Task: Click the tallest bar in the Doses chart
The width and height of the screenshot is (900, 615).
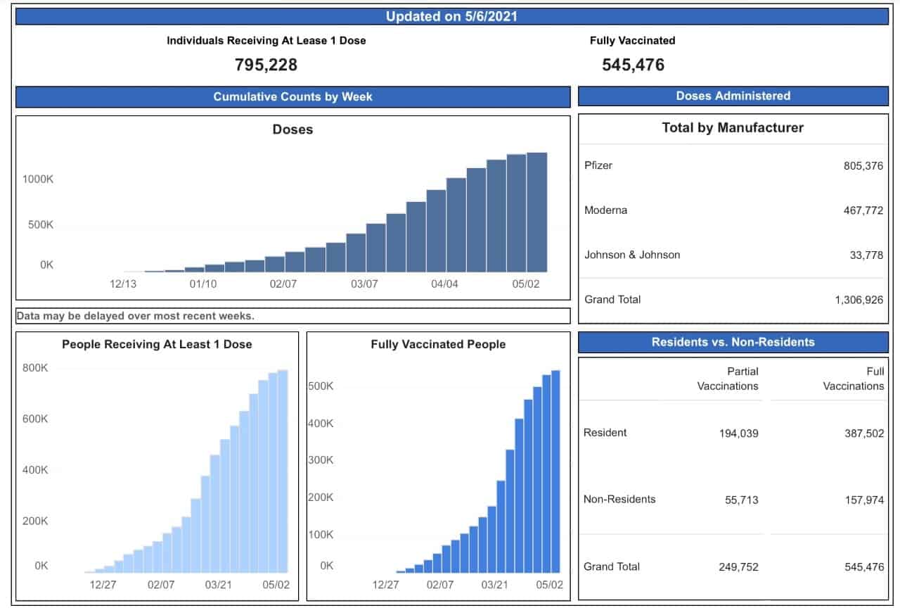Action: click(537, 212)
